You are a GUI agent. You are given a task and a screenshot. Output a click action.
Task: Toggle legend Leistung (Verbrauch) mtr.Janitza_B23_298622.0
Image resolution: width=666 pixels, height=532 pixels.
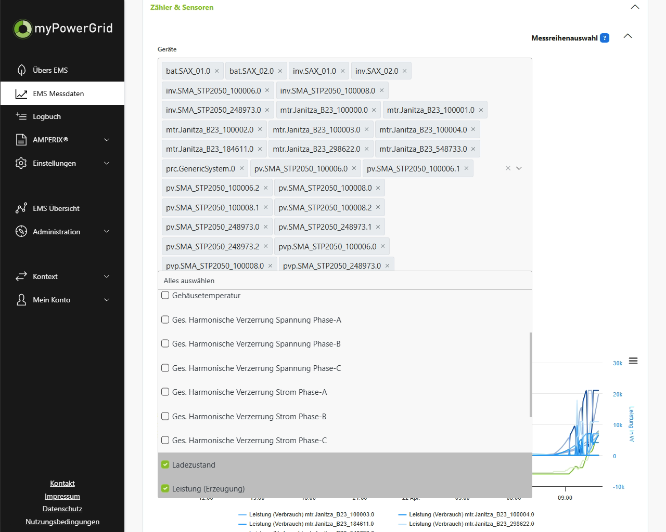[466, 524]
